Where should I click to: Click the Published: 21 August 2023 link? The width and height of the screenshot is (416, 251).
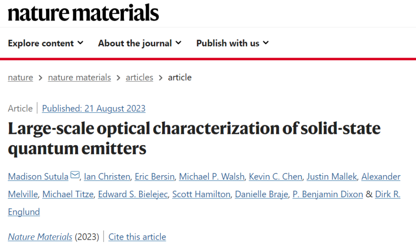(94, 108)
